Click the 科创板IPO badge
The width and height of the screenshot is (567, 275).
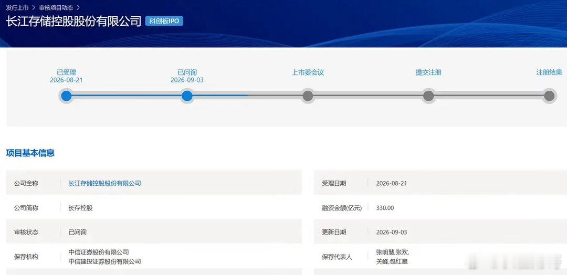[164, 21]
